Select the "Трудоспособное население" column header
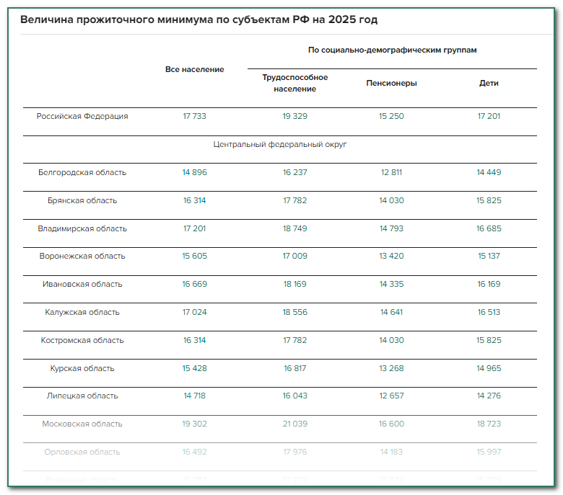This screenshot has height=495, width=563. (x=294, y=83)
